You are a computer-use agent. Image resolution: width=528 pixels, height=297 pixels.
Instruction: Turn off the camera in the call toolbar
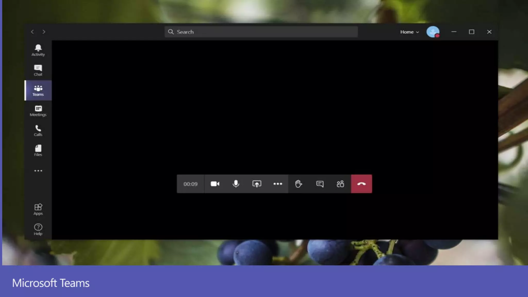coord(215,184)
